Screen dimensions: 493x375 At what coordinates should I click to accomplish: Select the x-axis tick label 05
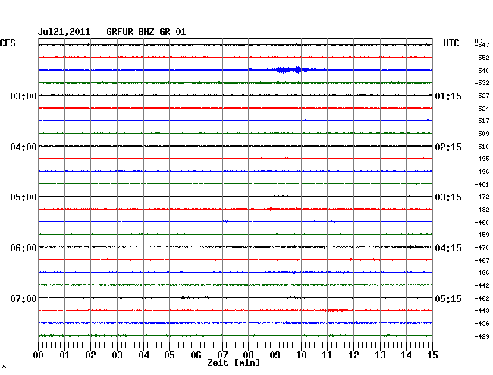click(x=169, y=355)
